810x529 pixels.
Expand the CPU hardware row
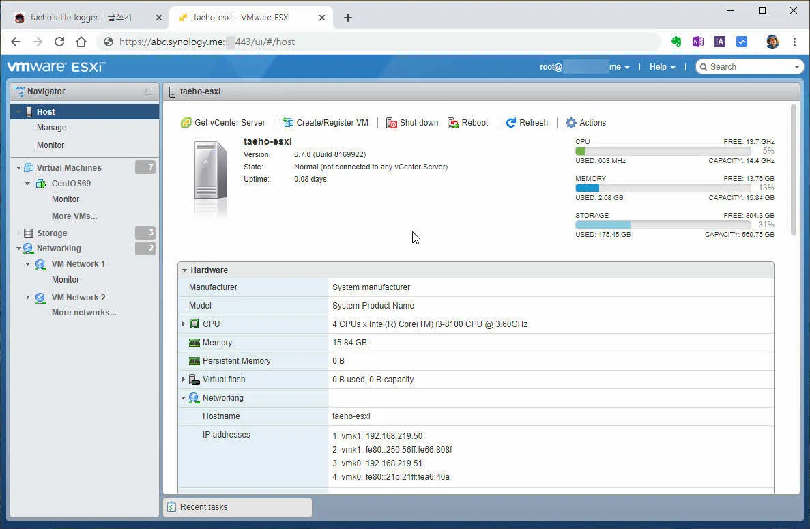184,324
